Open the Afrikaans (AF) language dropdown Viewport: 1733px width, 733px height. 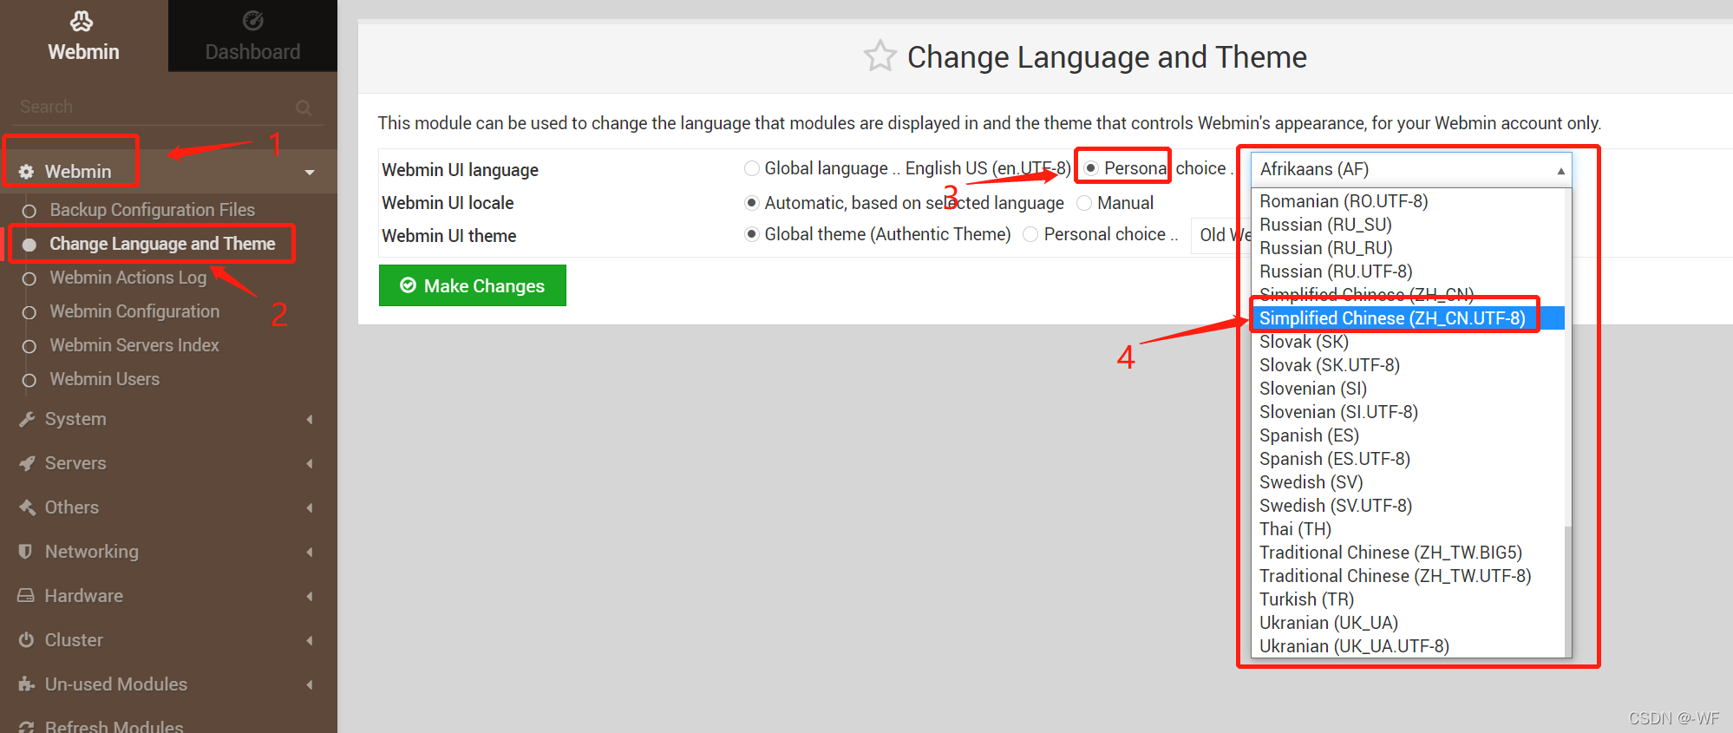click(x=1411, y=169)
